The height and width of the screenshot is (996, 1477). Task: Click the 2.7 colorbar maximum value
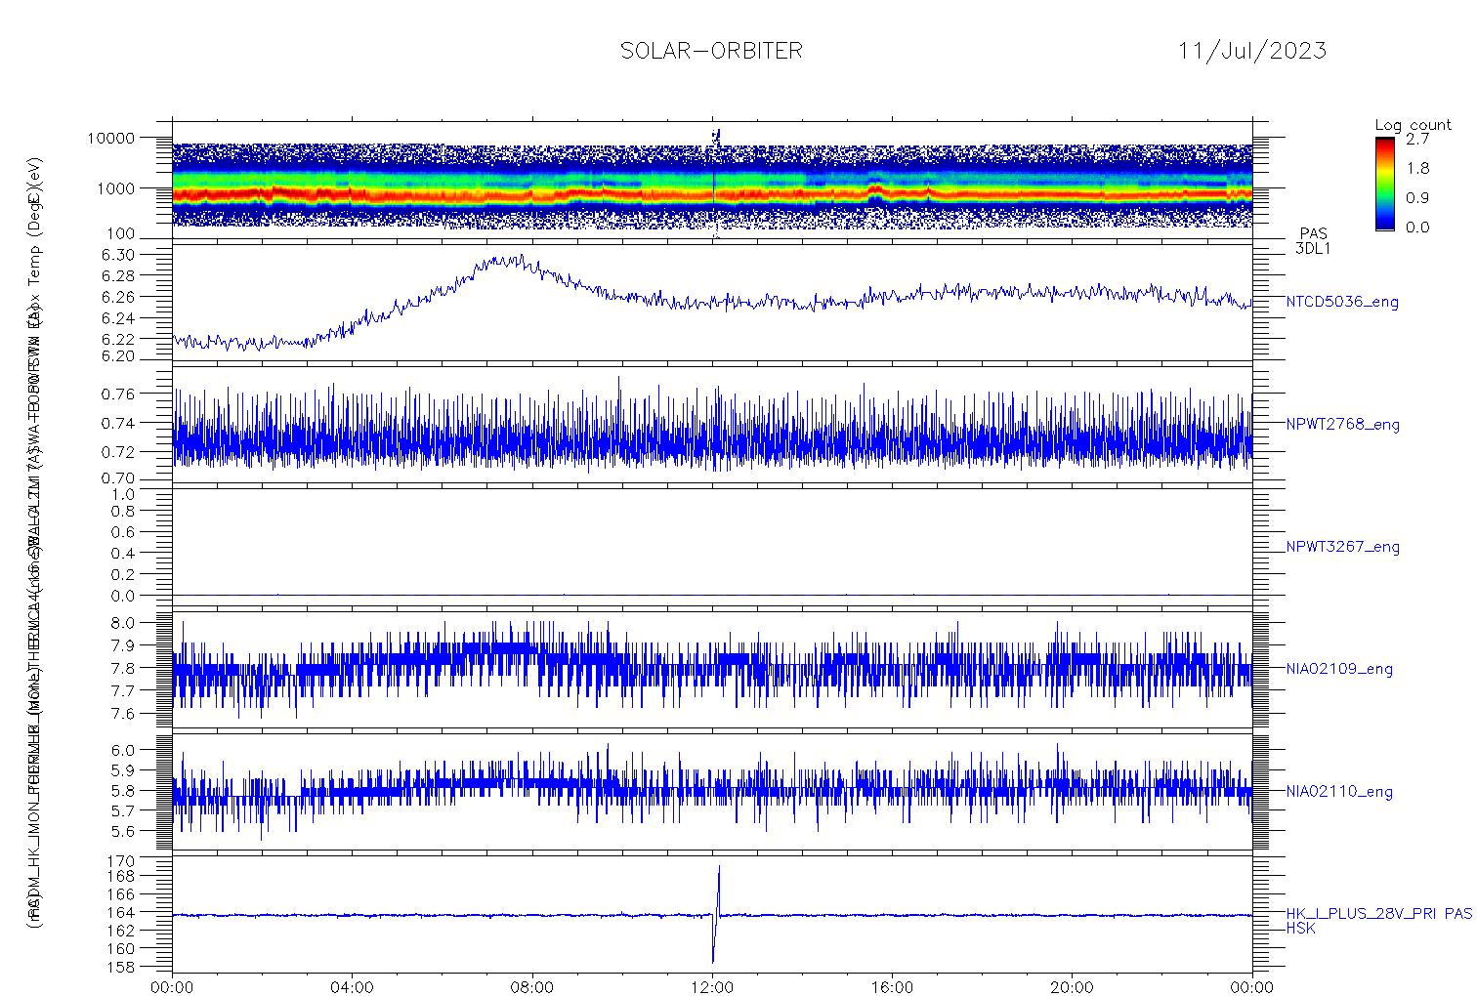[1417, 139]
